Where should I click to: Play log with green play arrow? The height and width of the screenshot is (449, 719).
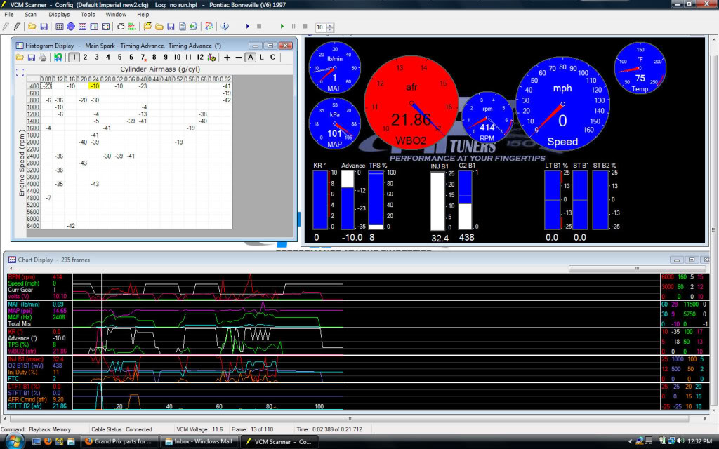coord(282,27)
